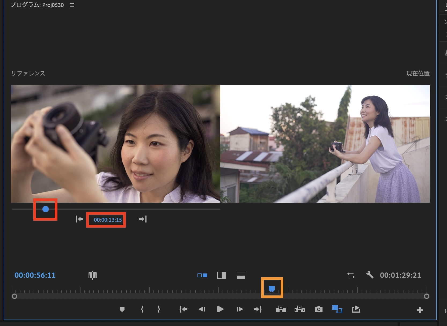447x326 pixels.
Task: Select horizontal split comparison layout
Action: [241, 275]
